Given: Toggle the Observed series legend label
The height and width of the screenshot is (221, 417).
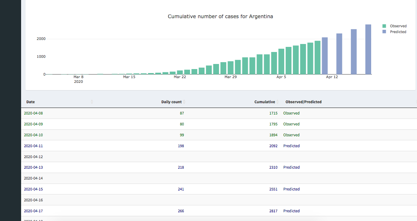Looking at the screenshot, I should point(398,26).
